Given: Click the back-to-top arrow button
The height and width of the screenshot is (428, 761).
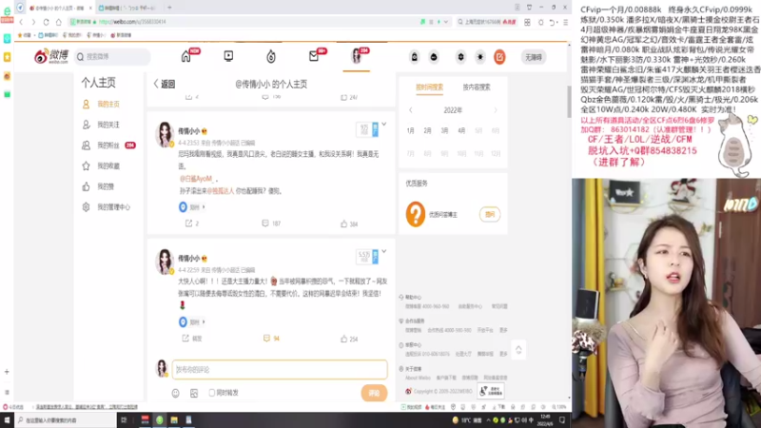Looking at the screenshot, I should (x=518, y=349).
